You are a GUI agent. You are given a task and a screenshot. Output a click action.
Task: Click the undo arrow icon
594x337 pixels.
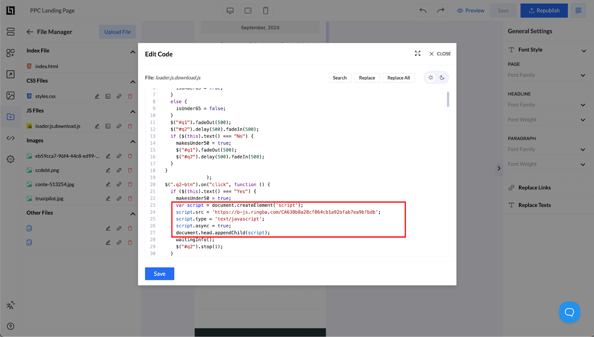click(x=423, y=10)
